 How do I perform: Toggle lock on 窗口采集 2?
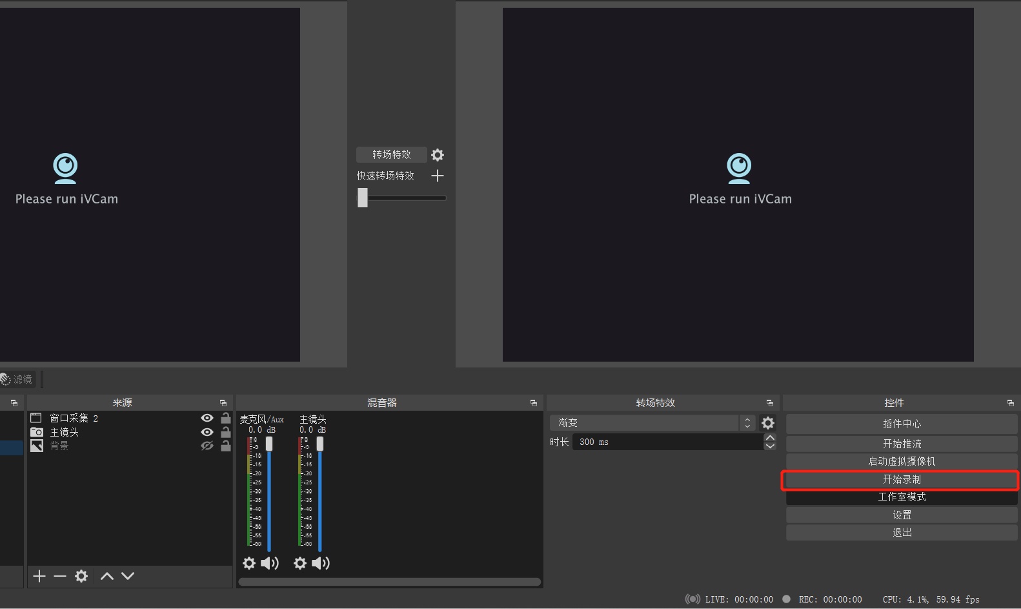(x=226, y=418)
